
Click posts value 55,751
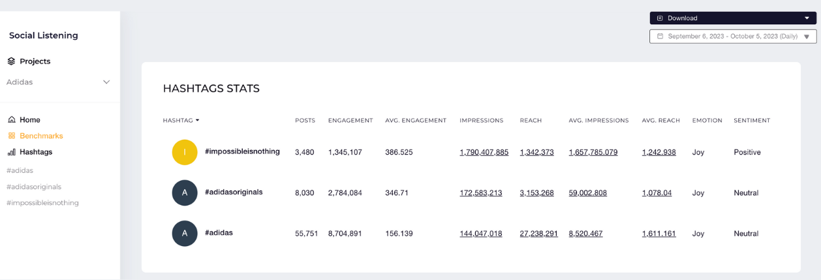[x=307, y=234]
